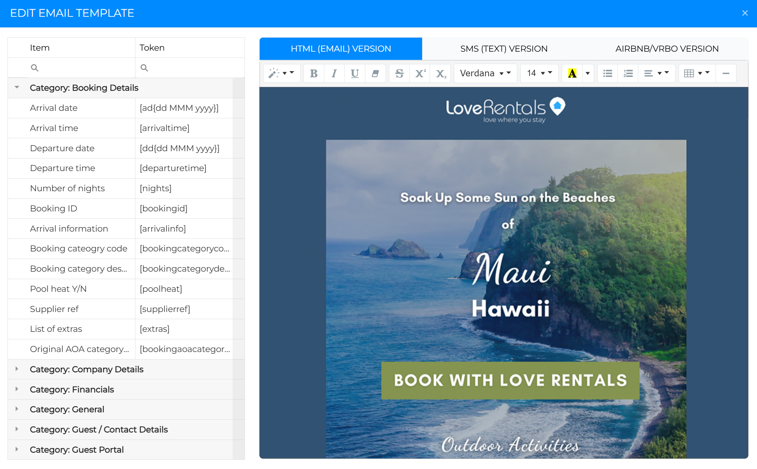The width and height of the screenshot is (757, 469).
Task: Insert unordered bullet list
Action: (608, 73)
